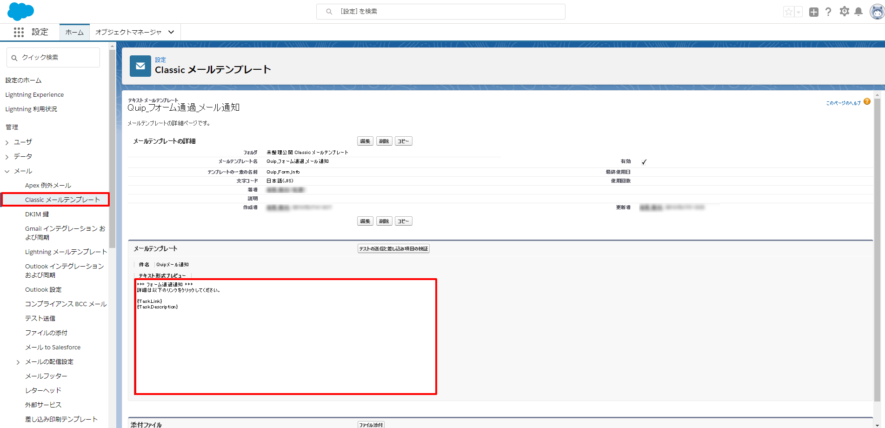The height and width of the screenshot is (428, 885).
Task: Switch to the ホーム tab
Action: click(x=74, y=32)
